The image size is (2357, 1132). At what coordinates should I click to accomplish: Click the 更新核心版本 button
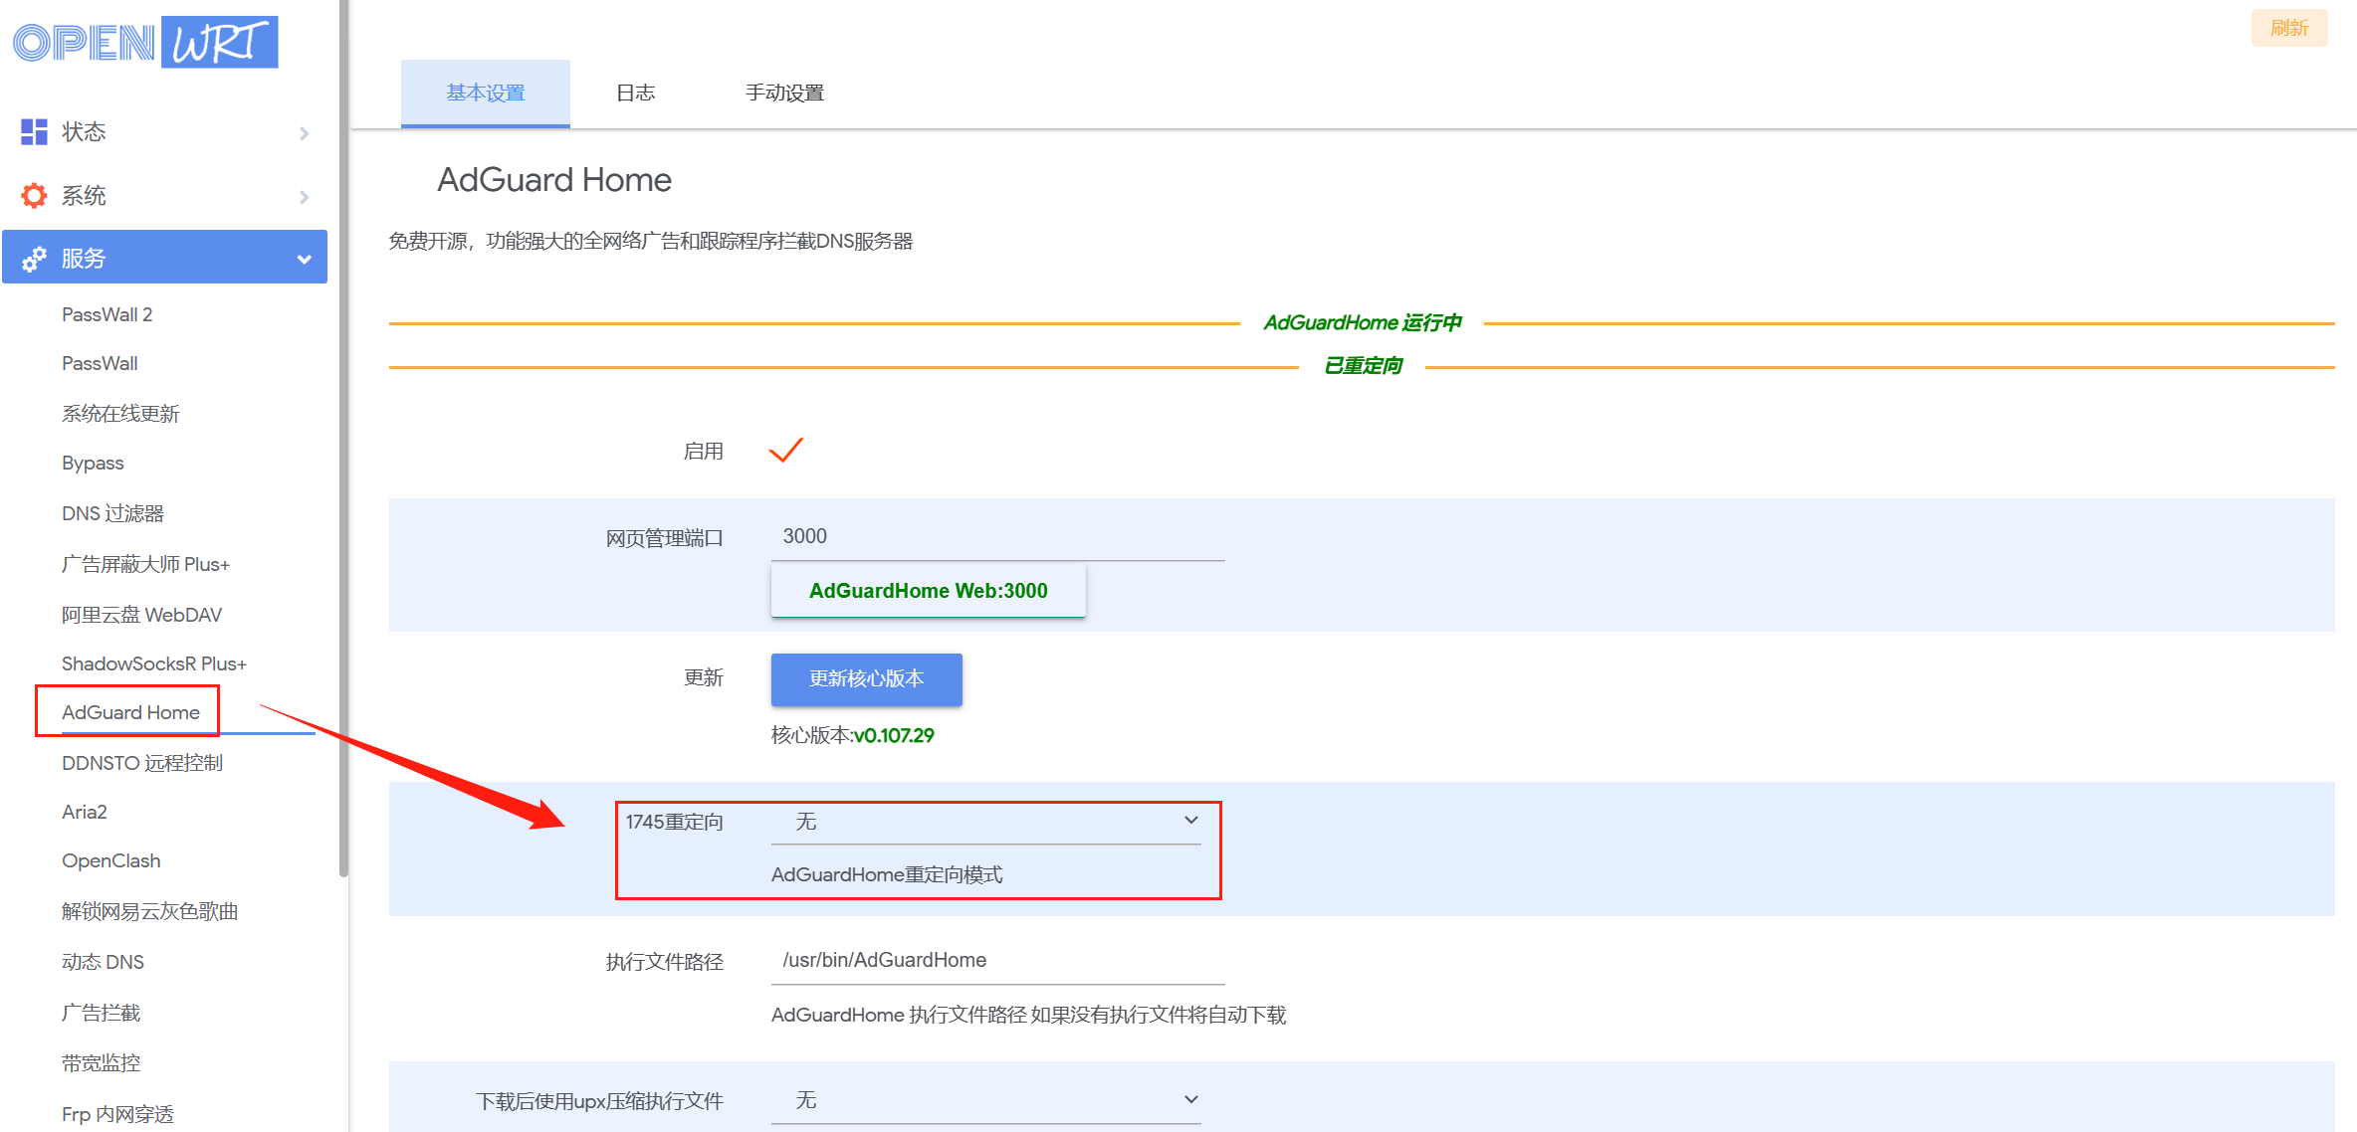tap(866, 679)
